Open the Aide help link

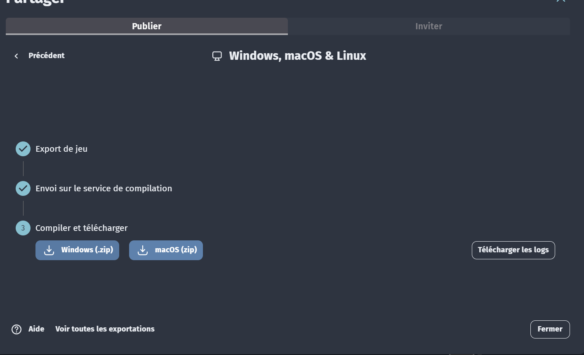click(x=36, y=329)
